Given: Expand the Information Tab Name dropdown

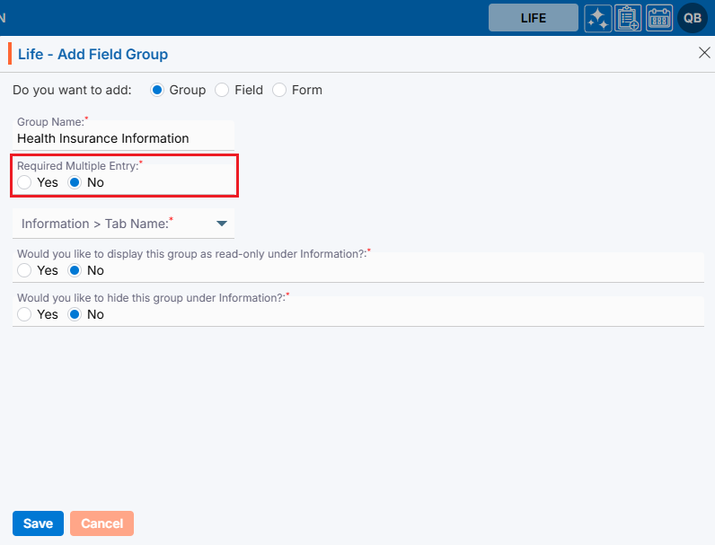Looking at the screenshot, I should click(124, 224).
